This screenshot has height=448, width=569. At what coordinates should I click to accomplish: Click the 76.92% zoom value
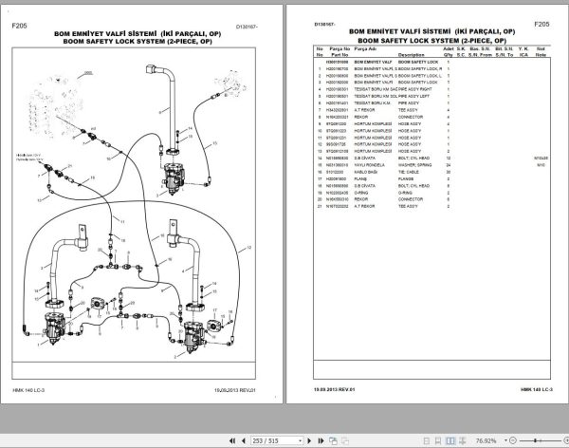coord(486,440)
